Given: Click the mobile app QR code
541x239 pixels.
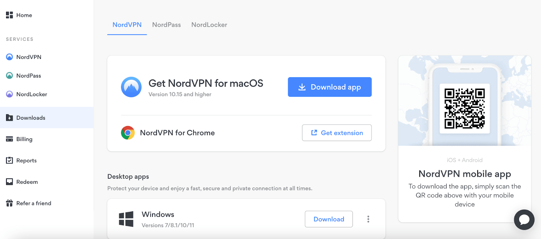Looking at the screenshot, I should (x=464, y=109).
